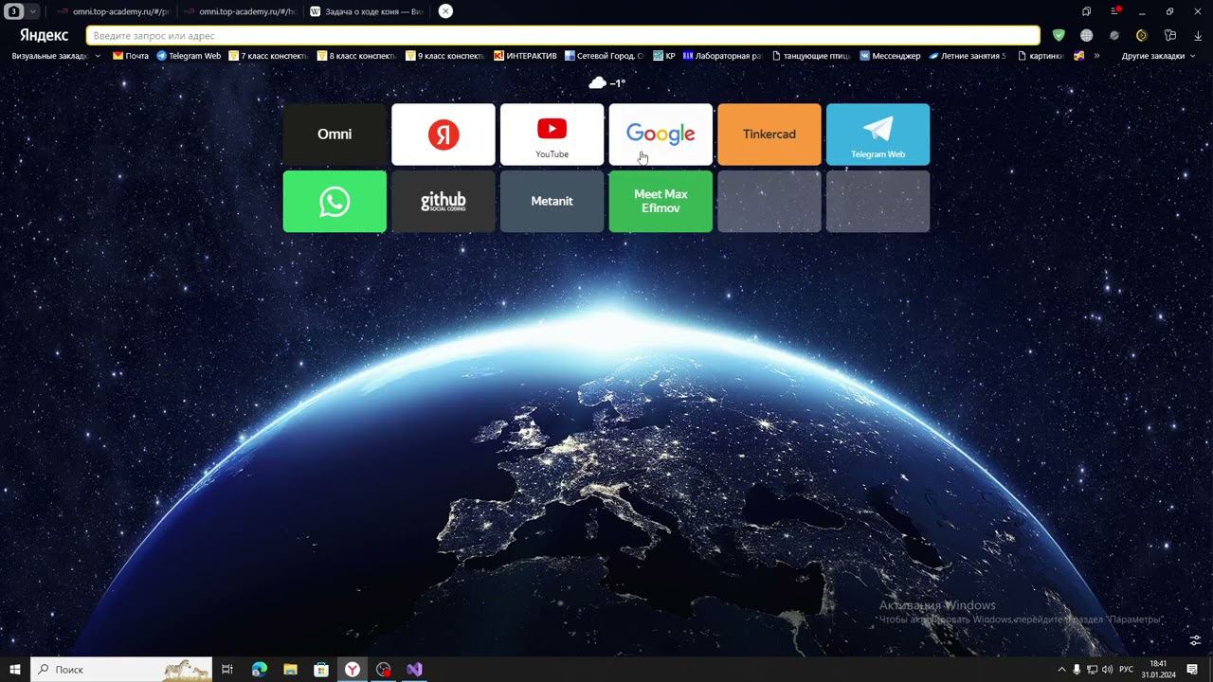Open the 8 класс конспекты bookmark

(356, 56)
